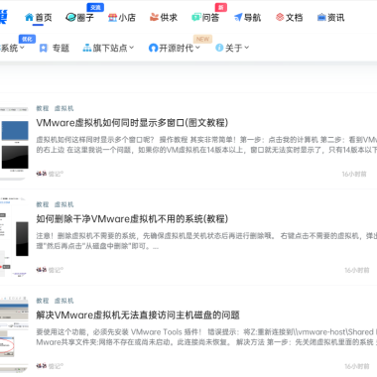
Task: Click the NEW badge above 开源时代
Action: [x=202, y=39]
